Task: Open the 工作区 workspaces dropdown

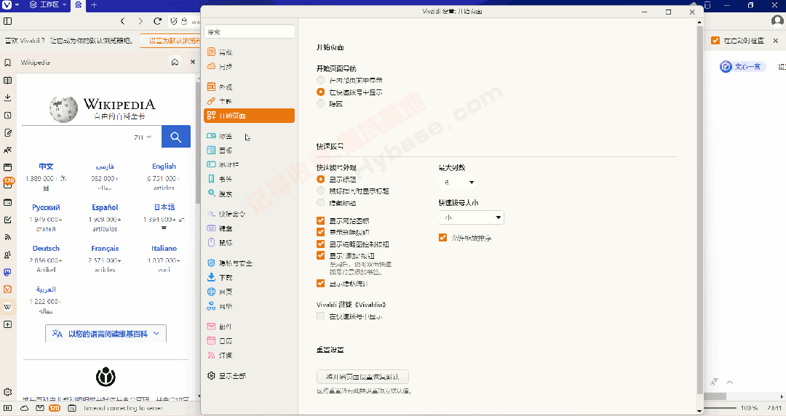Action: click(47, 5)
